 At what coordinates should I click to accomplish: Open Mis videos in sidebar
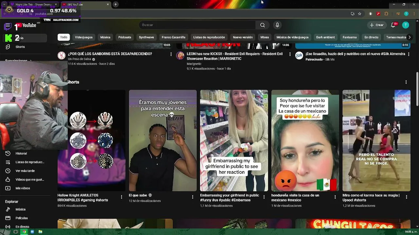tap(23, 188)
